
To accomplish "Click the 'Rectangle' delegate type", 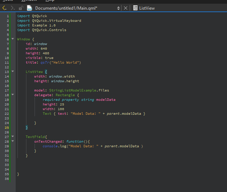I will point(65,95).
